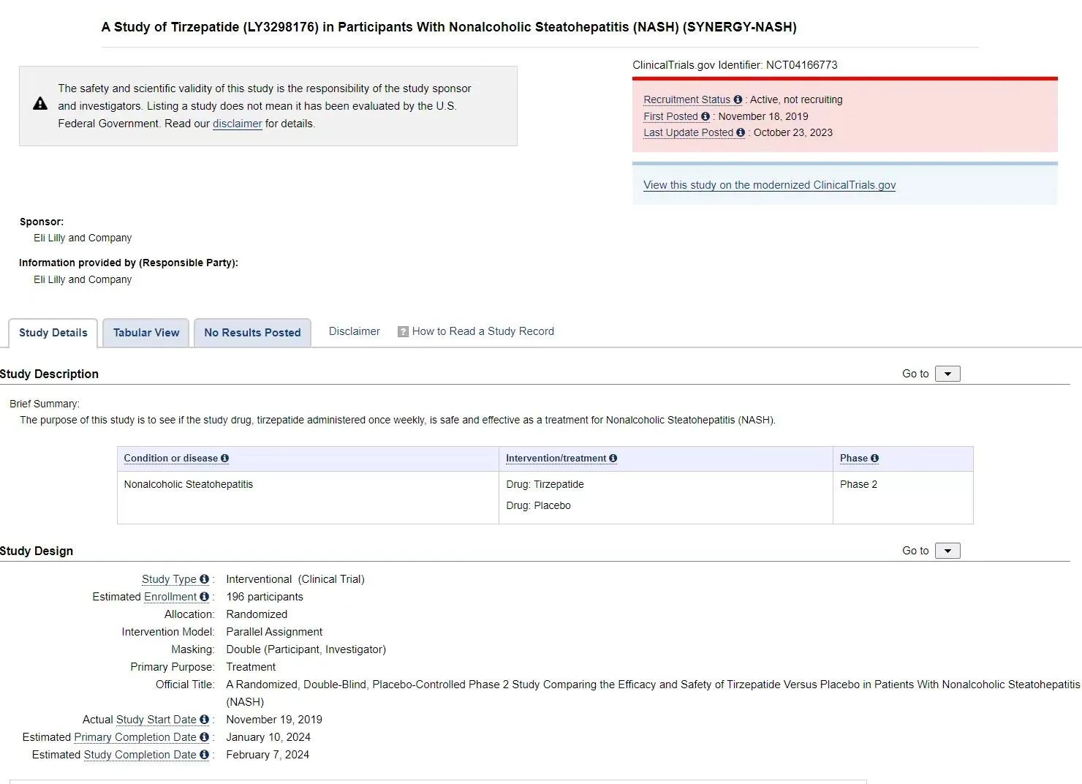This screenshot has width=1082, height=784.
Task: Click info icon beside Recruitment Status
Action: click(x=738, y=99)
